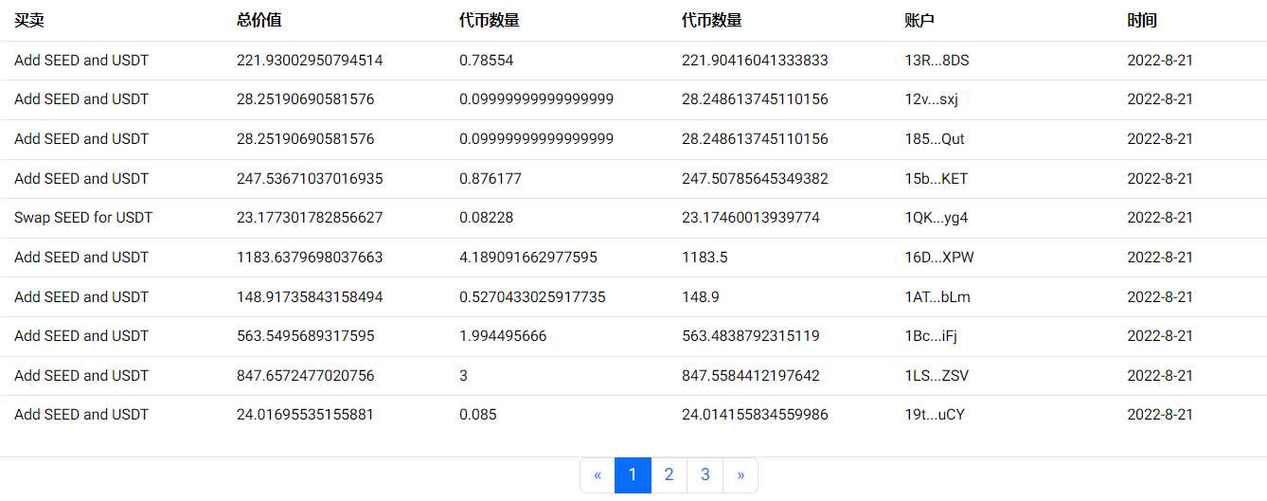Click Add SEED and USDT in 185...Qut row
The image size is (1267, 501).
(81, 139)
